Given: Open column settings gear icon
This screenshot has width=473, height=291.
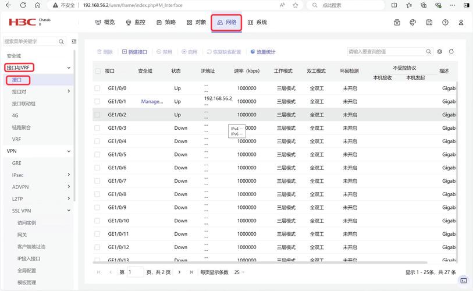Looking at the screenshot, I should [440, 52].
